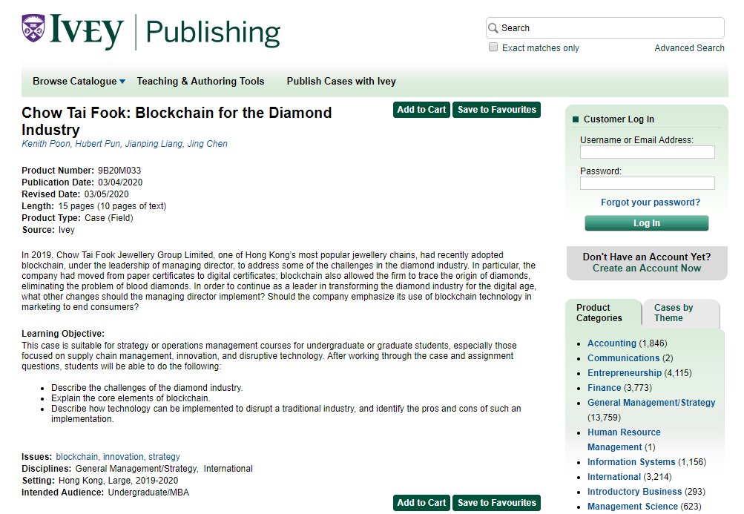744x514 pixels.
Task: Open Teaching & Authoring Tools menu
Action: pos(200,82)
